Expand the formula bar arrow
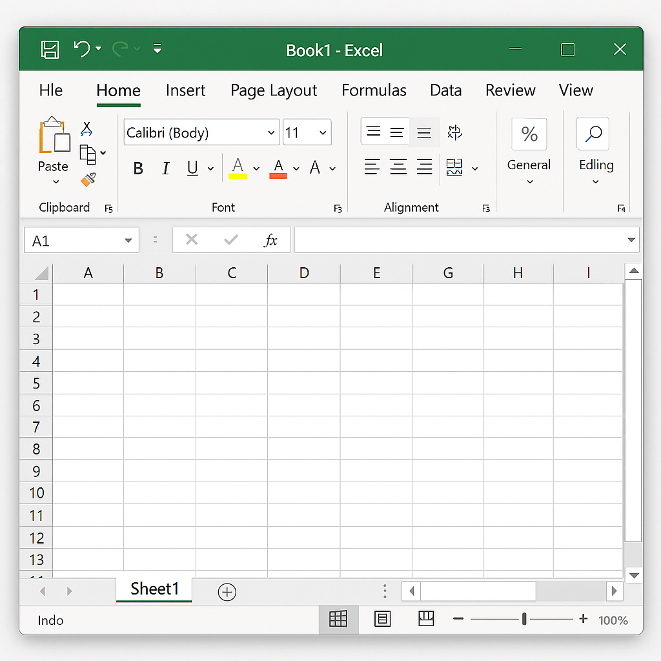This screenshot has width=661, height=661. (x=631, y=240)
